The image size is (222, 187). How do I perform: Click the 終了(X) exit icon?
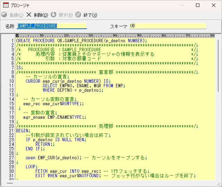tap(78, 15)
